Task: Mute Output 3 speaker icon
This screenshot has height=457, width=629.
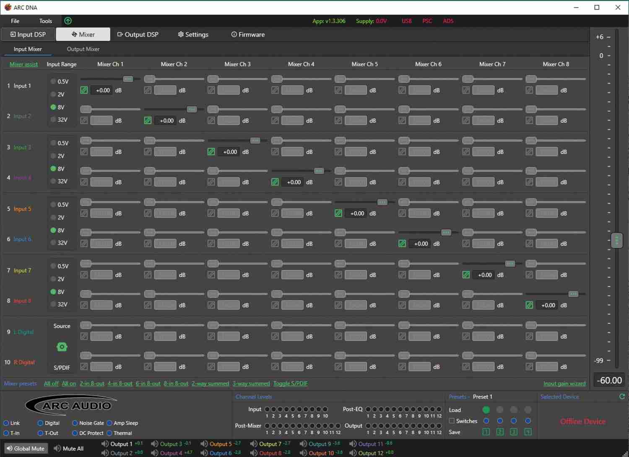Action: [x=154, y=444]
